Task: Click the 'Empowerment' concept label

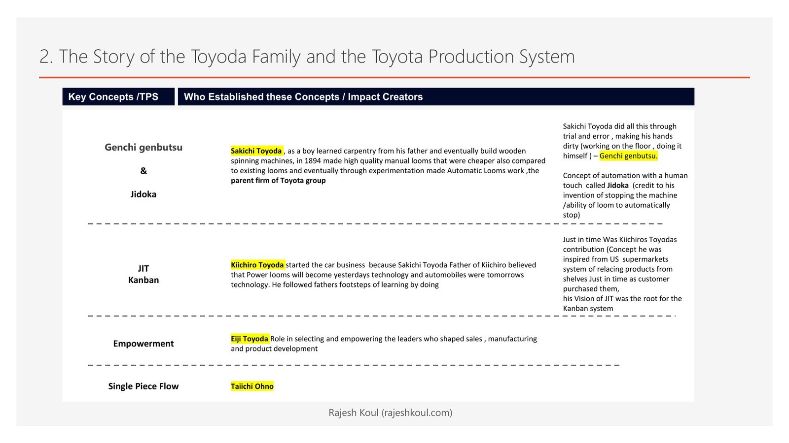Action: [143, 344]
